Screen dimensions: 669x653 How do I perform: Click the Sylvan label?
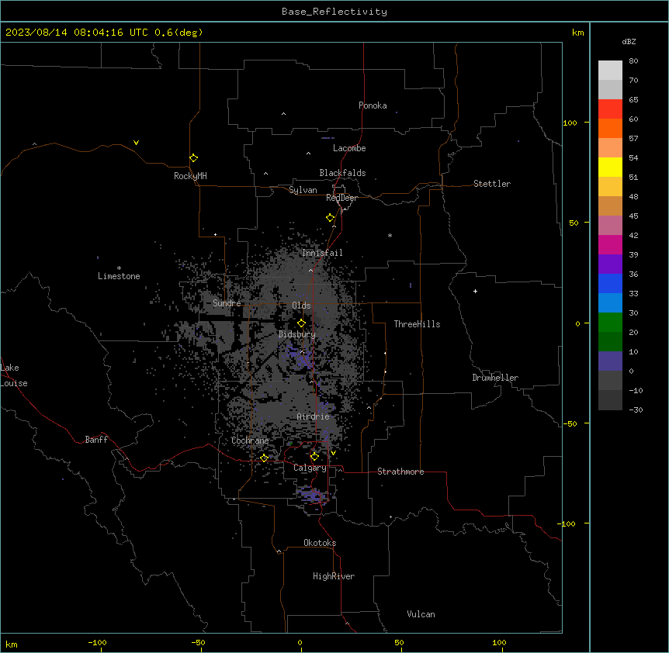[303, 190]
